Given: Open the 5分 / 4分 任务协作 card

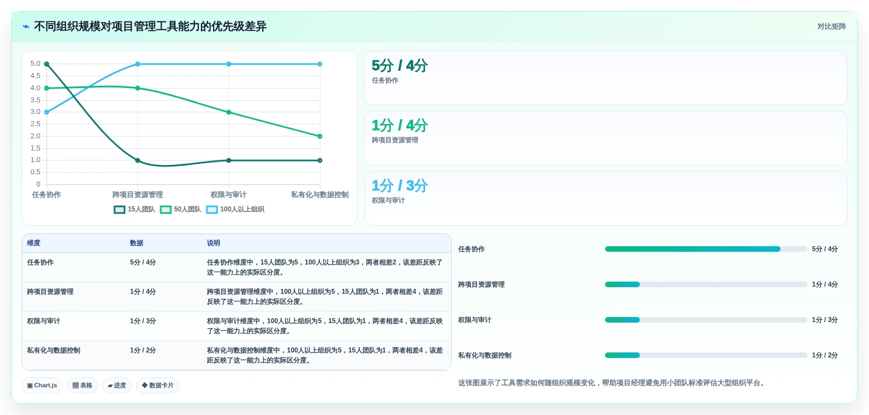Looking at the screenshot, I should 606,78.
